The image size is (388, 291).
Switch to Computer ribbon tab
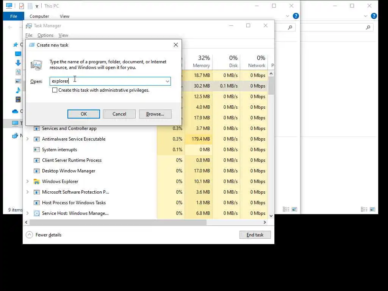coord(39,16)
